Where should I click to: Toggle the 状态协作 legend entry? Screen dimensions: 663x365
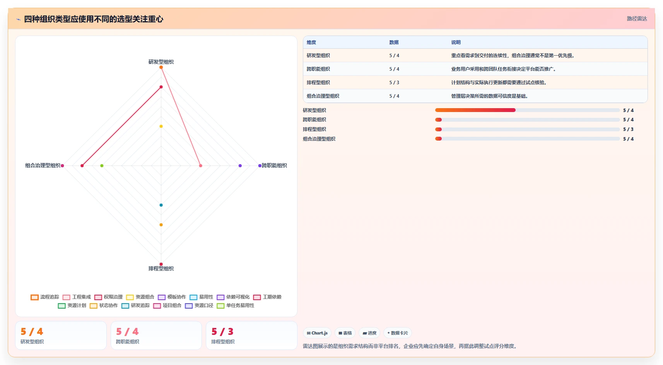pos(104,306)
